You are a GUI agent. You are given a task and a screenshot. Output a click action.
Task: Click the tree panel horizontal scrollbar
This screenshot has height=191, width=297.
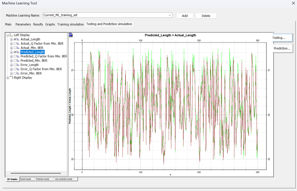coord(36,173)
